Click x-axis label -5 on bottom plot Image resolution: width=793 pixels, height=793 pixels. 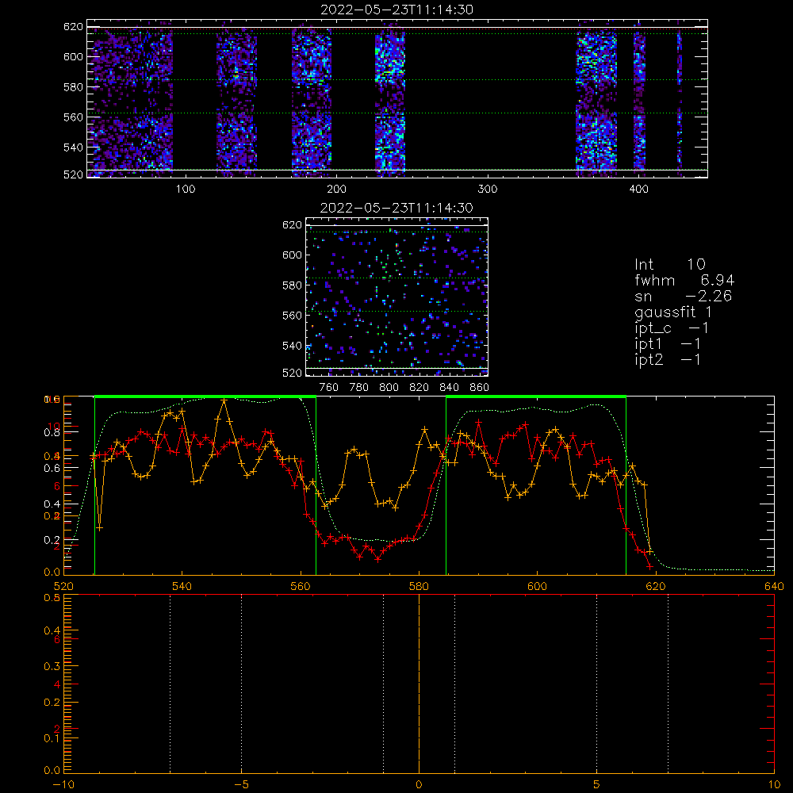point(241,785)
